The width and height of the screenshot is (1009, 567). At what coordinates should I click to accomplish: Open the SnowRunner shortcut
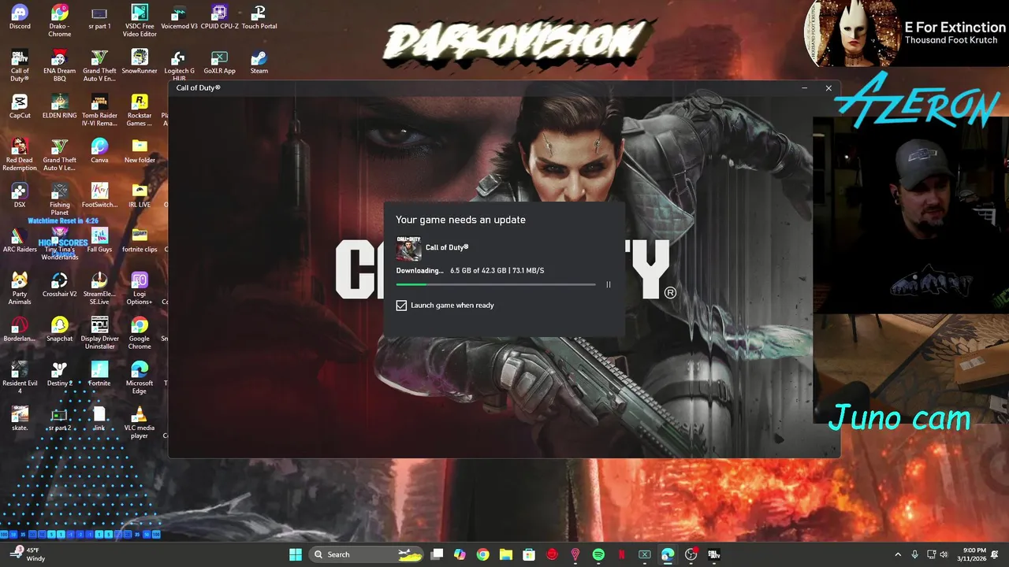tap(140, 61)
